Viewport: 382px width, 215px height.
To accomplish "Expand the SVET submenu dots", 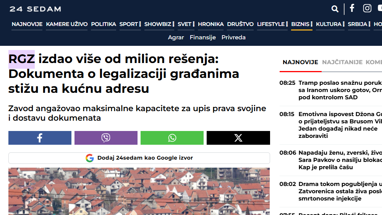I will [193, 24].
